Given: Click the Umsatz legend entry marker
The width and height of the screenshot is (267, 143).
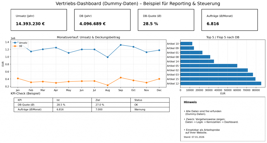Looking at the screenshot, I should click(15, 43).
